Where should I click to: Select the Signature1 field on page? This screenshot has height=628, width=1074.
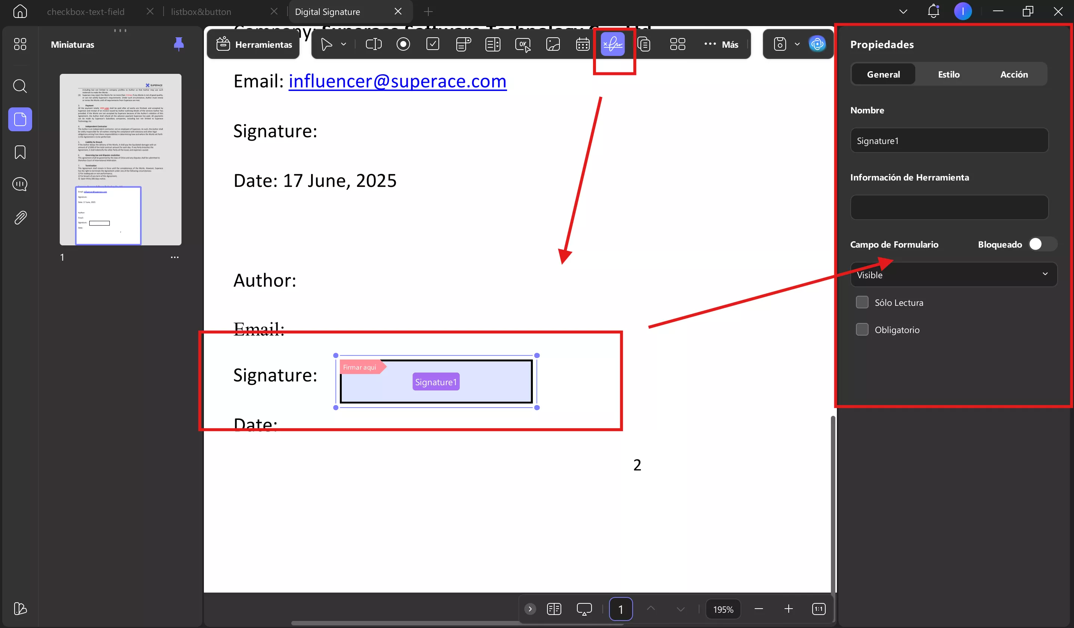(x=436, y=381)
